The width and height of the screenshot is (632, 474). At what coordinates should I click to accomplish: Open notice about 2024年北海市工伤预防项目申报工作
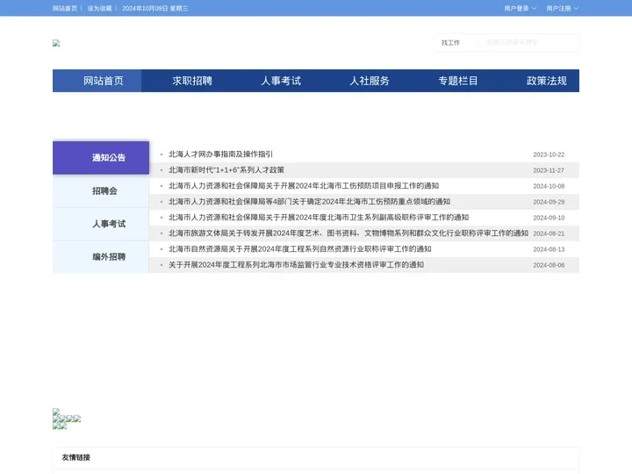[x=304, y=186]
